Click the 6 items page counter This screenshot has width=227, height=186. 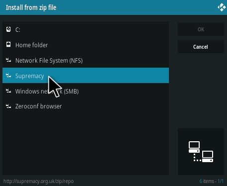tap(212, 181)
